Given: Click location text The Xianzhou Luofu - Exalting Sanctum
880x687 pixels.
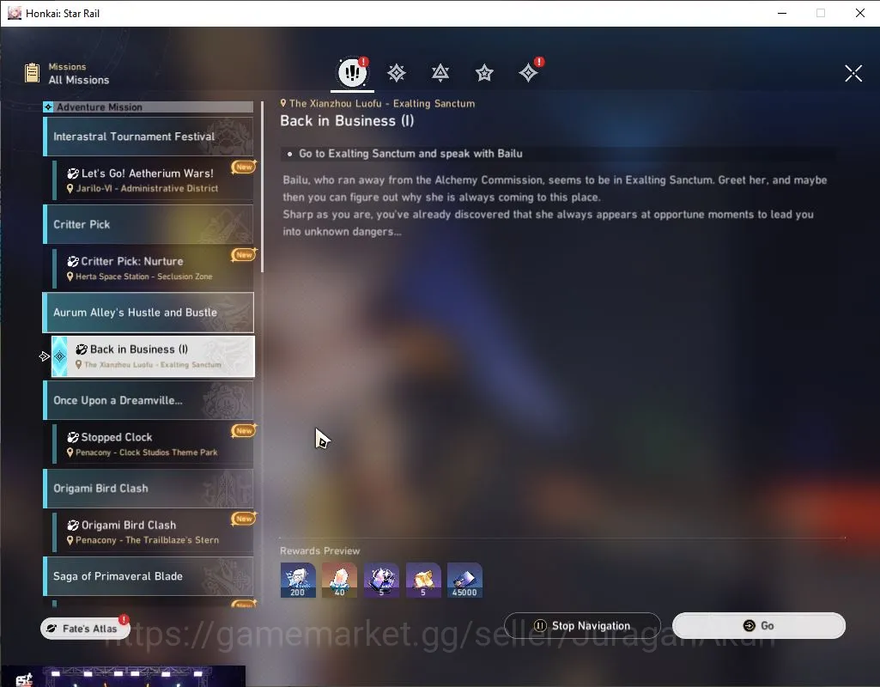Looking at the screenshot, I should (382, 103).
